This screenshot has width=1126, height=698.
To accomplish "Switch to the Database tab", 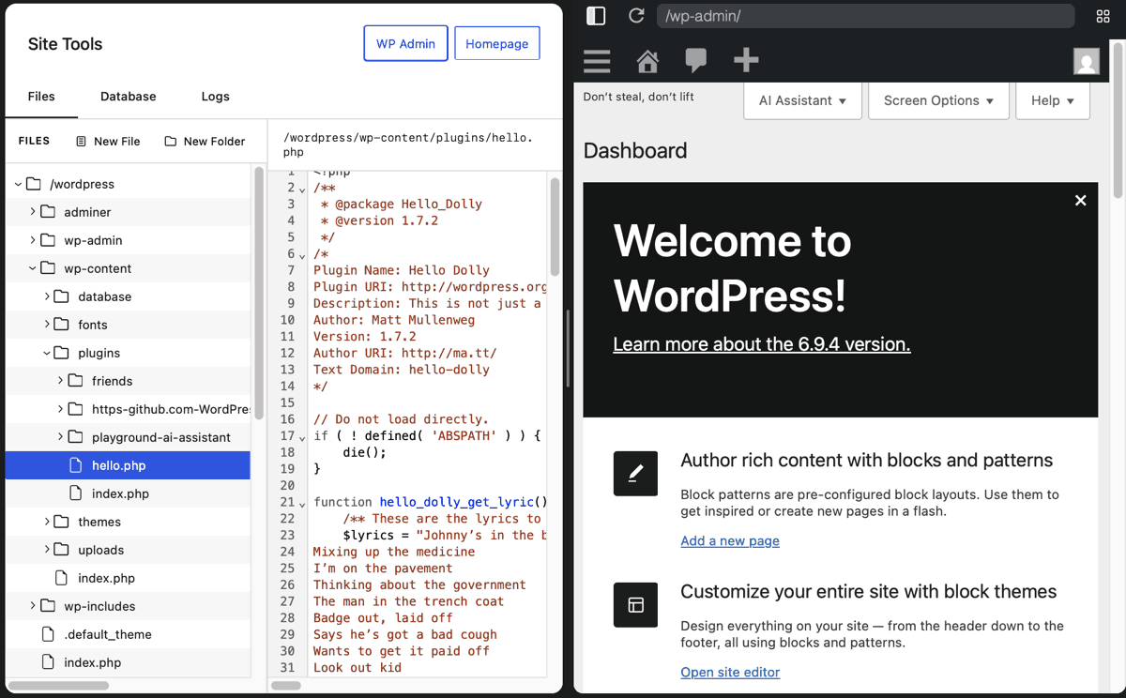I will click(x=128, y=96).
